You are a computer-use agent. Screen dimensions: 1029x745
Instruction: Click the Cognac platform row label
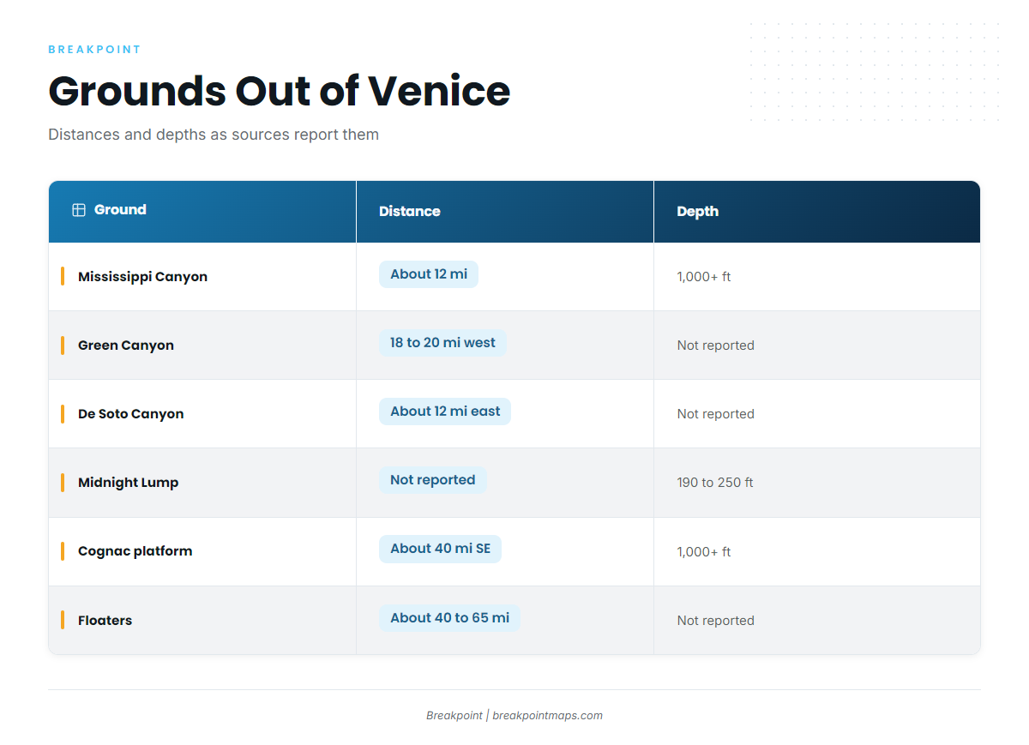tap(135, 551)
